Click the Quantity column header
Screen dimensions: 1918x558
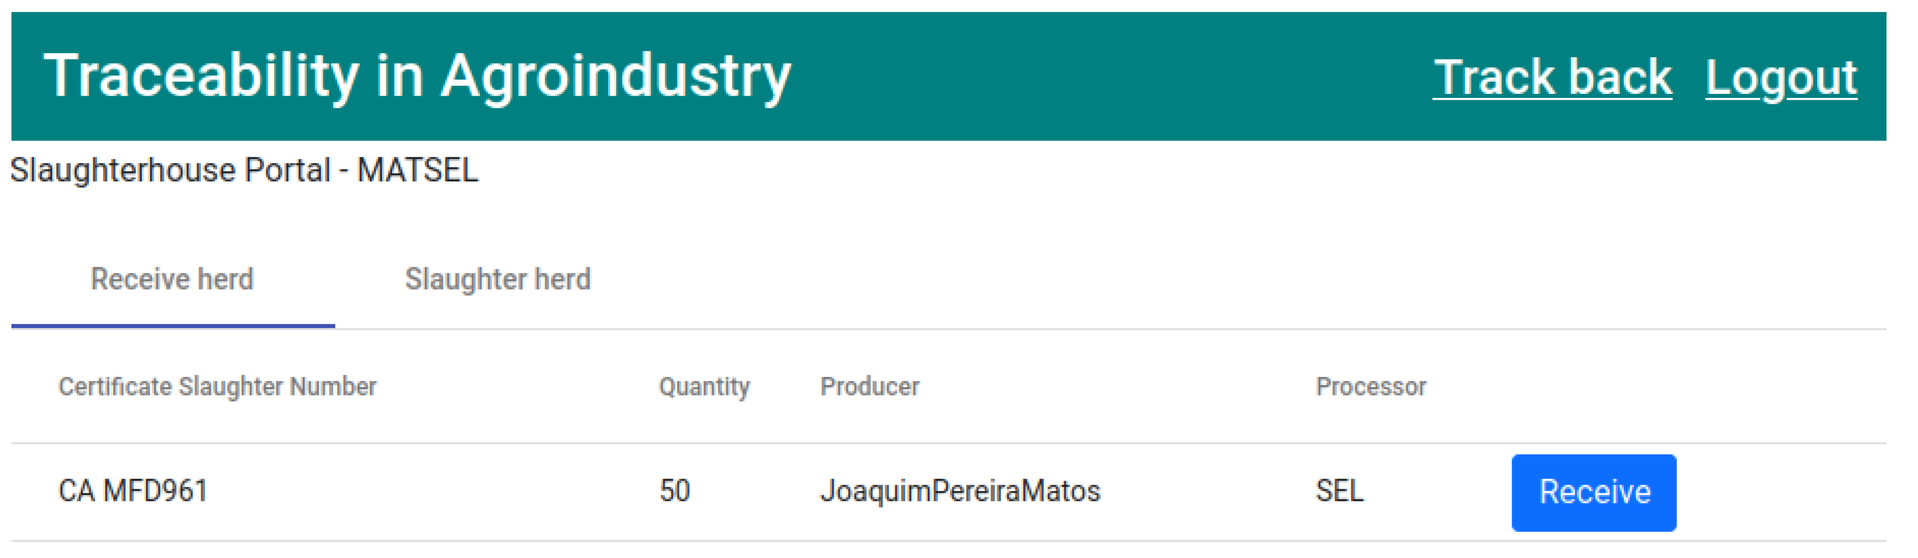pyautogui.click(x=704, y=387)
